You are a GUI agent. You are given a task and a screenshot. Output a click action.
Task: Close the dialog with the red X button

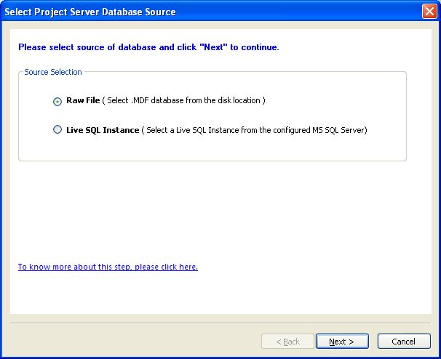coord(429,12)
